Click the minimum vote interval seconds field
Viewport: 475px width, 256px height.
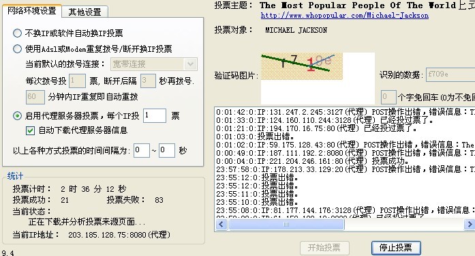click(x=142, y=150)
